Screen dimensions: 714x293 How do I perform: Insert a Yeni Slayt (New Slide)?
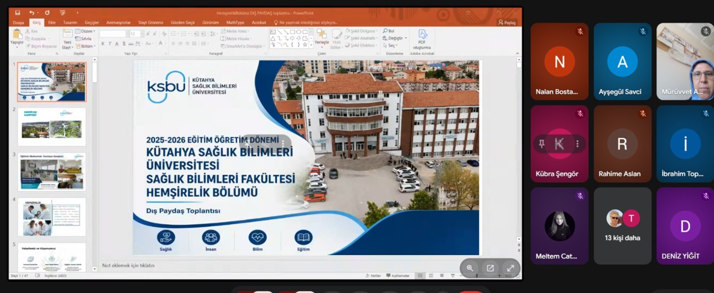tap(67, 39)
